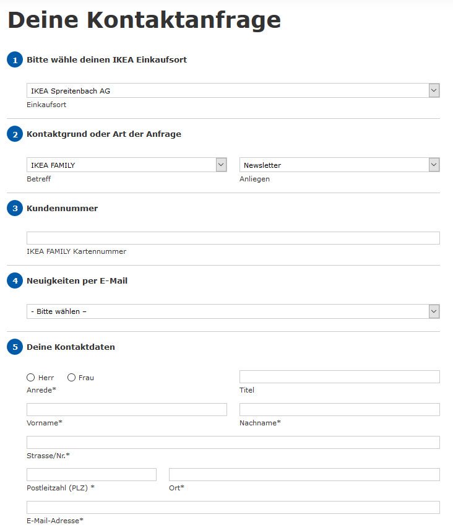Click the heading 'Deine Kontaktdaten'
The width and height of the screenshot is (453, 530).
click(71, 347)
